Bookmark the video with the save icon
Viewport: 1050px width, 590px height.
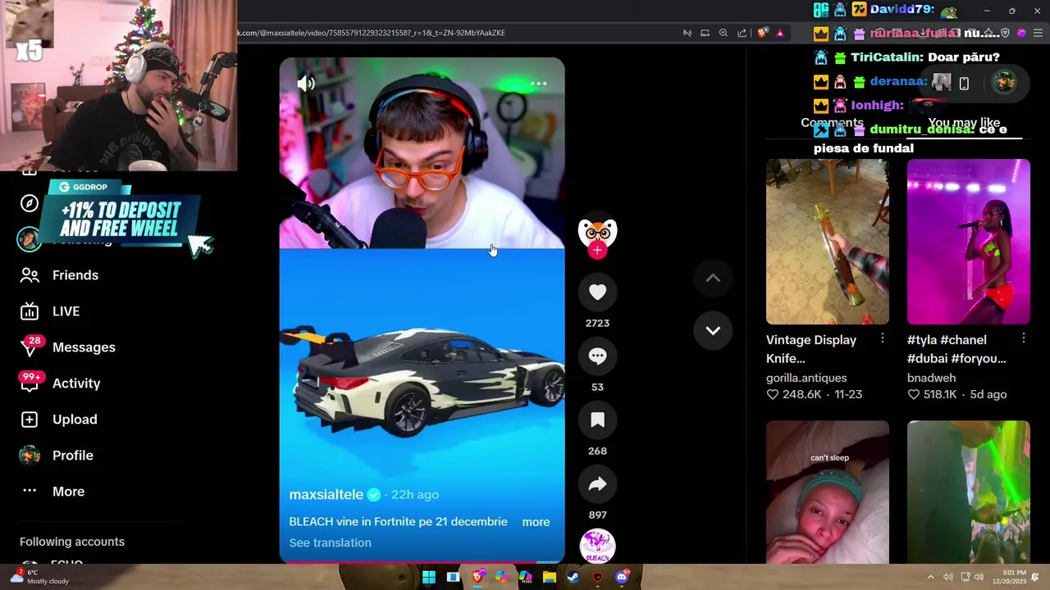pos(597,420)
